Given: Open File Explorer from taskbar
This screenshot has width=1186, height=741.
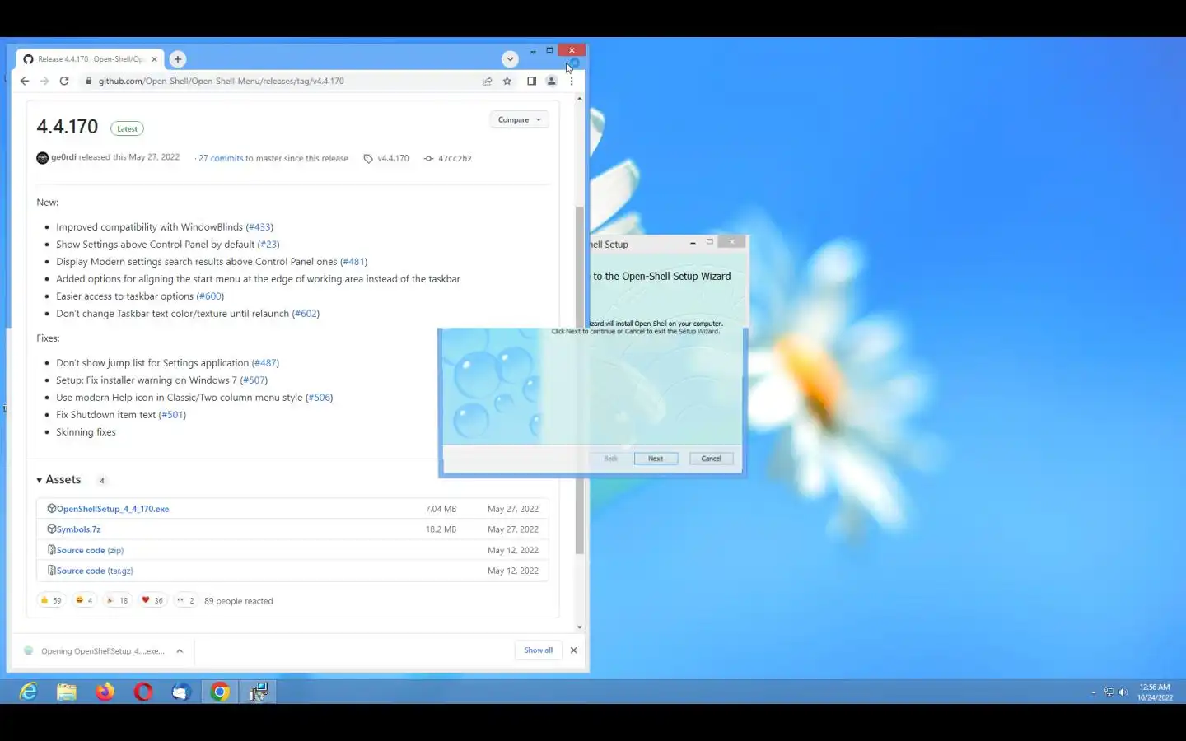Looking at the screenshot, I should 67,692.
